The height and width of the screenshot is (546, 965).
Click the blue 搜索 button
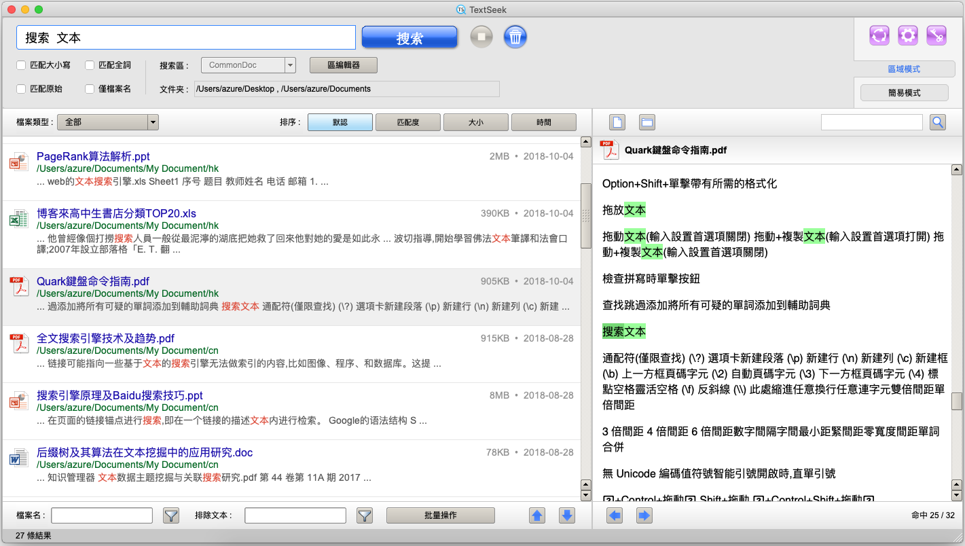coord(409,38)
